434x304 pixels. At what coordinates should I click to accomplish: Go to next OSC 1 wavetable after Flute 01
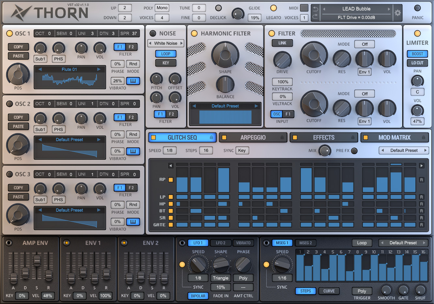pos(99,69)
